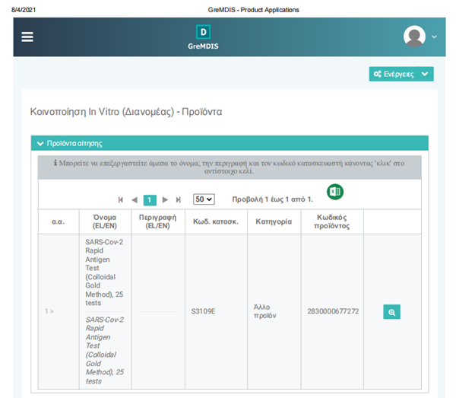
Task: Click the GreMDIS logo
Action: point(202,37)
